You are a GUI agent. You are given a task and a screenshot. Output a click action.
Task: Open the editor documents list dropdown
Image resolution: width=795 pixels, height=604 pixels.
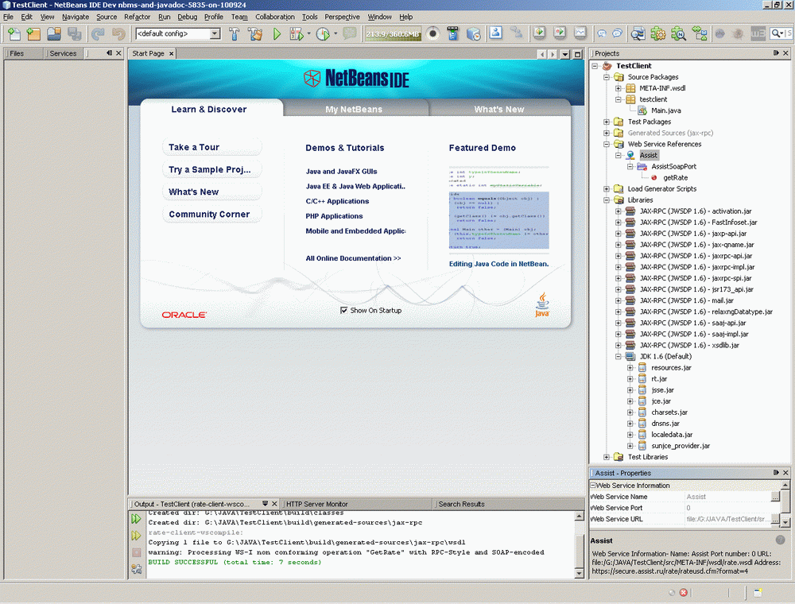564,54
